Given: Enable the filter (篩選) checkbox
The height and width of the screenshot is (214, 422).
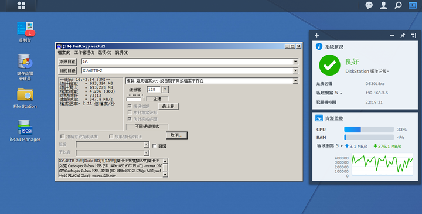Looking at the screenshot, I should tap(155, 146).
